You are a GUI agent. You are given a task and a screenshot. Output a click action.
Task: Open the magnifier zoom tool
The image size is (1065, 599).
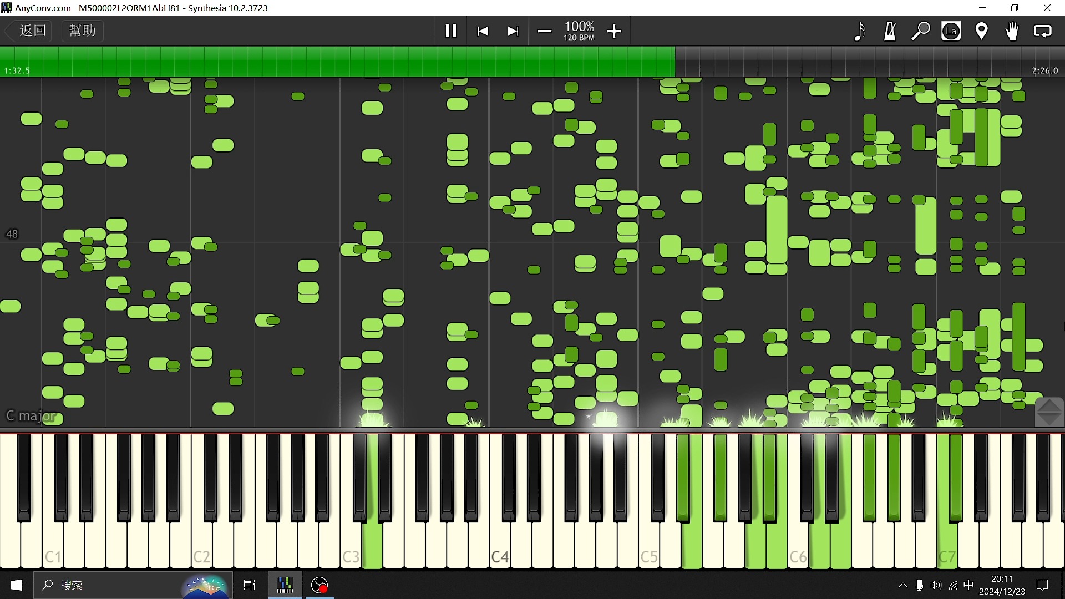(x=921, y=31)
